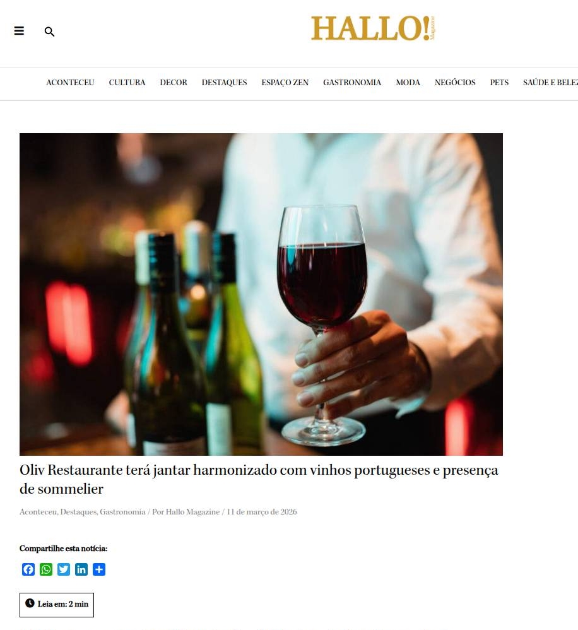
Task: Share article on LinkedIn
Action: coord(81,569)
